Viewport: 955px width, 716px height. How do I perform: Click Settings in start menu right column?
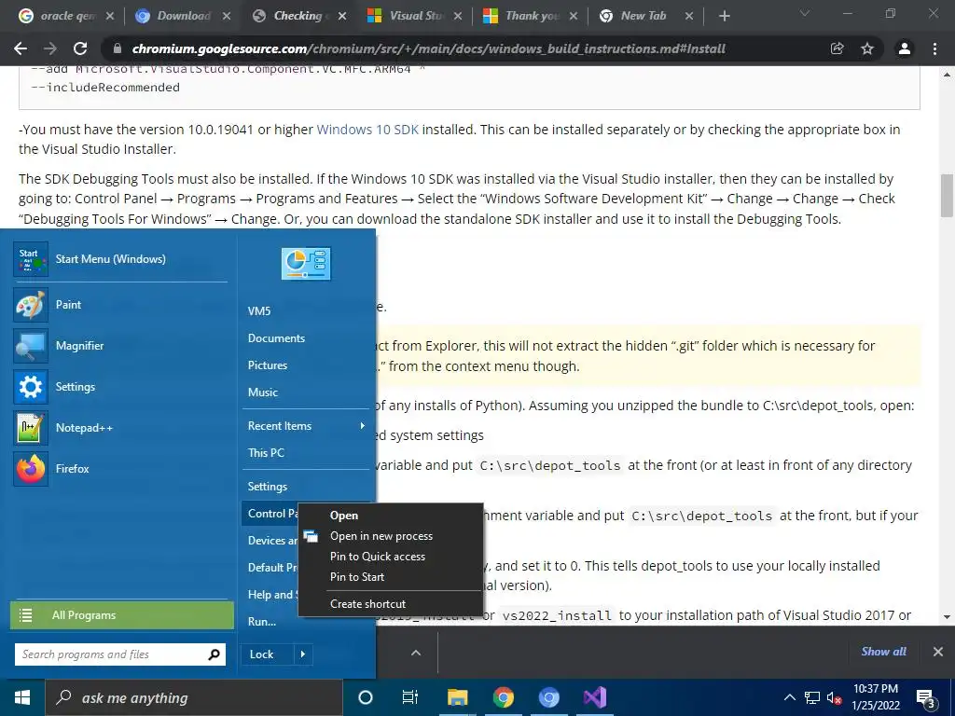click(268, 487)
